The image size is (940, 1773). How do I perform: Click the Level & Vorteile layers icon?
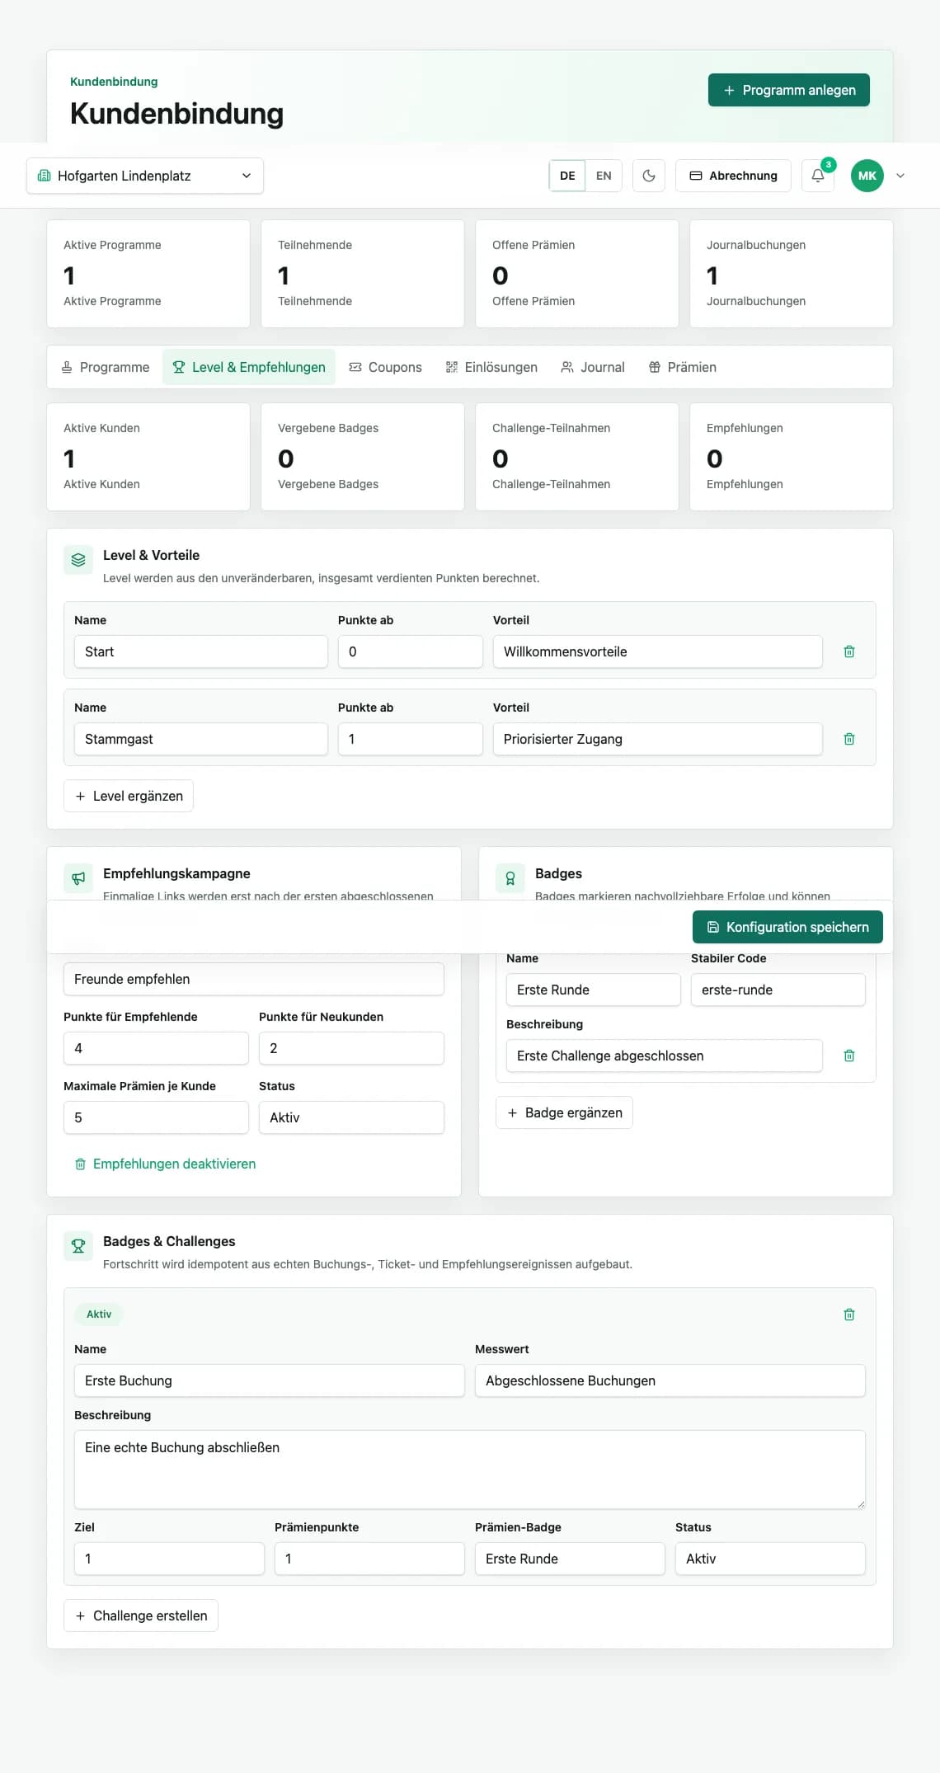(78, 560)
